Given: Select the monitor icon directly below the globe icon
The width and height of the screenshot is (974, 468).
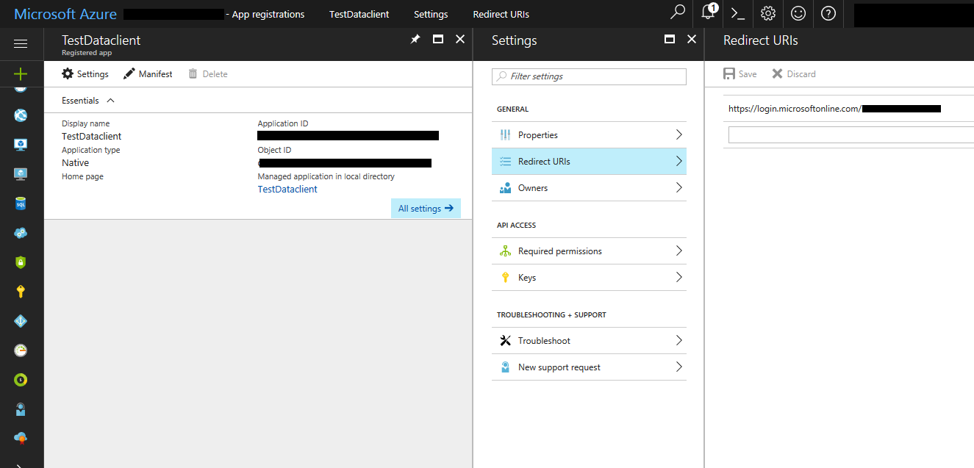Looking at the screenshot, I should point(21,145).
